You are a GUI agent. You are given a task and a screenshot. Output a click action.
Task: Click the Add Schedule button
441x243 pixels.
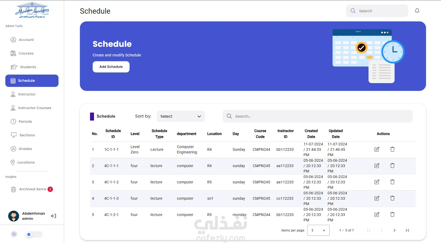coord(111,67)
